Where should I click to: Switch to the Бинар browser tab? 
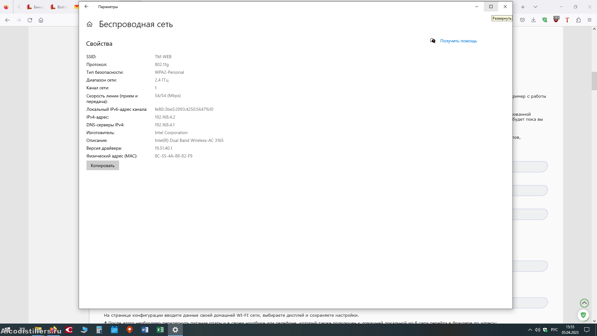click(36, 7)
